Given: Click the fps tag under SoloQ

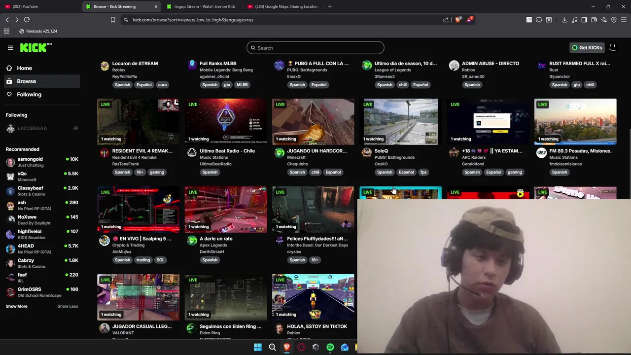Looking at the screenshot, I should tap(423, 172).
